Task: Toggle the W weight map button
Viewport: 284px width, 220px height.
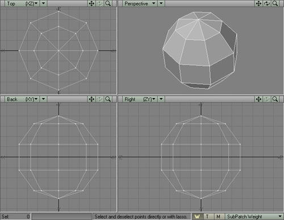Action: [197, 217]
